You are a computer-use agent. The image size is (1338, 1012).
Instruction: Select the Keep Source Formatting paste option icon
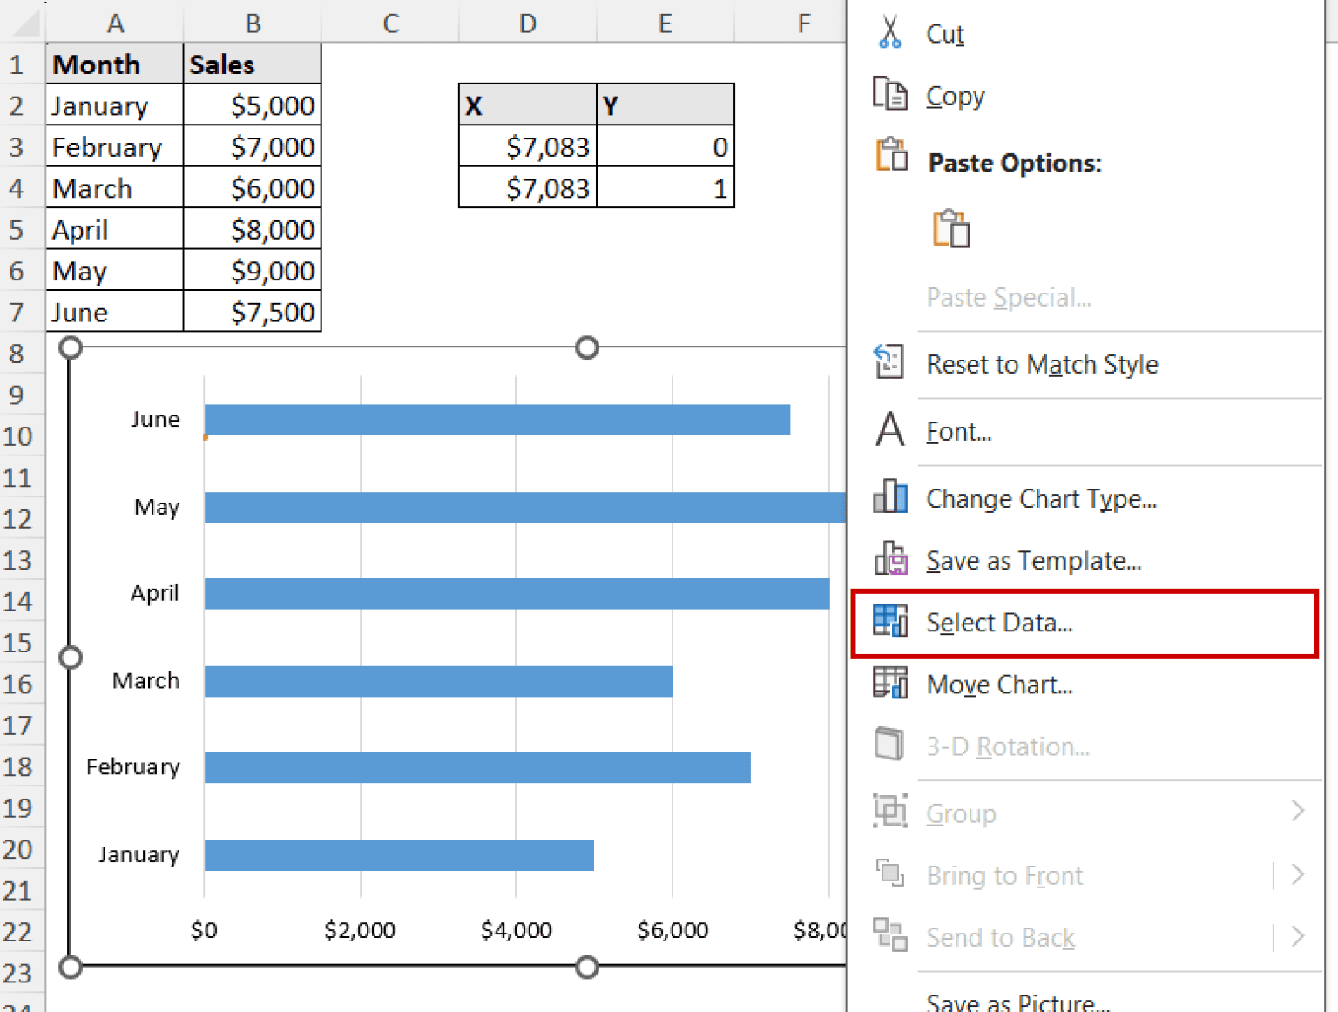(950, 228)
